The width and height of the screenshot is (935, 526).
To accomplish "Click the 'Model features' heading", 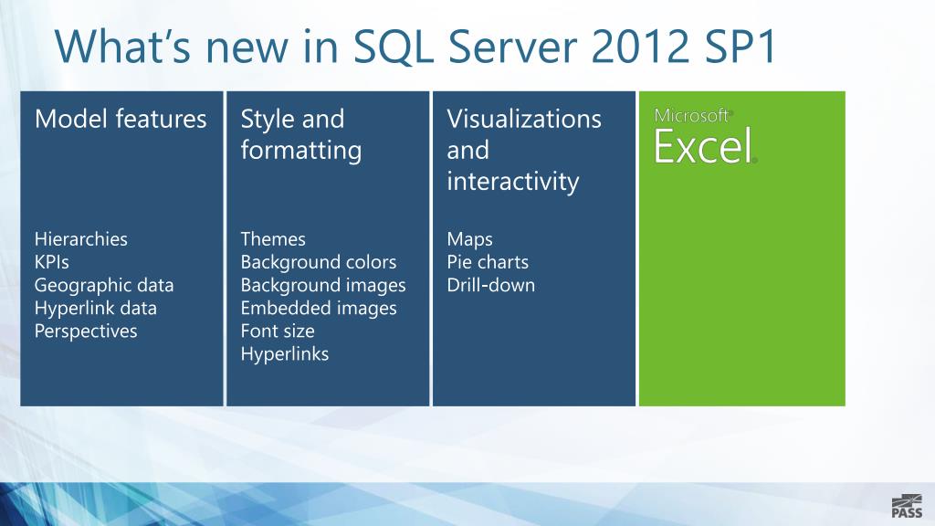I will 121,119.
